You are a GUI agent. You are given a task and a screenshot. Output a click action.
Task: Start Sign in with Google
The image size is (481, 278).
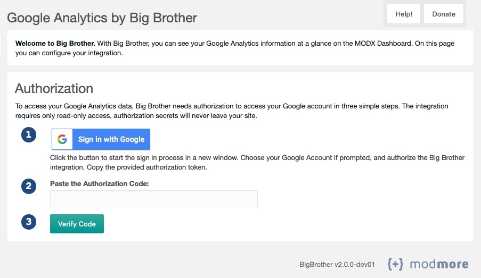pos(101,139)
